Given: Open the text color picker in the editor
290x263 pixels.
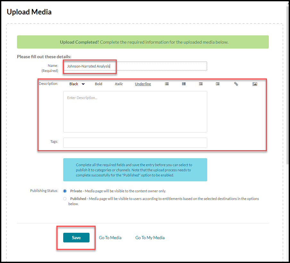Looking at the screenshot, I should tap(77, 84).
